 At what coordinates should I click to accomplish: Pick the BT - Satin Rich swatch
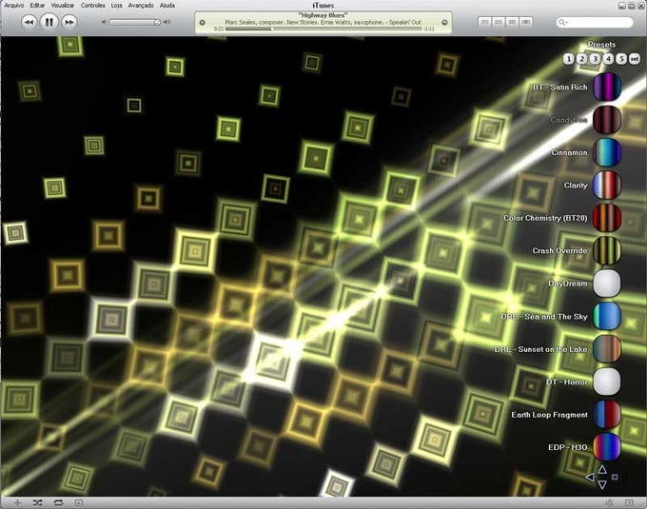(x=607, y=87)
